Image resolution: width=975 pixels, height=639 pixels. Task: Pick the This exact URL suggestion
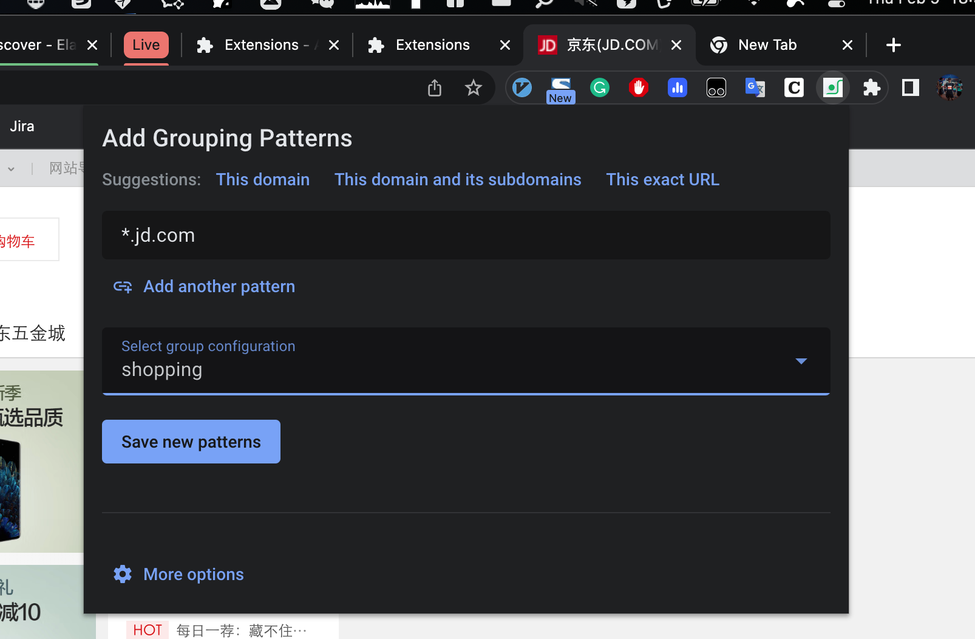662,180
